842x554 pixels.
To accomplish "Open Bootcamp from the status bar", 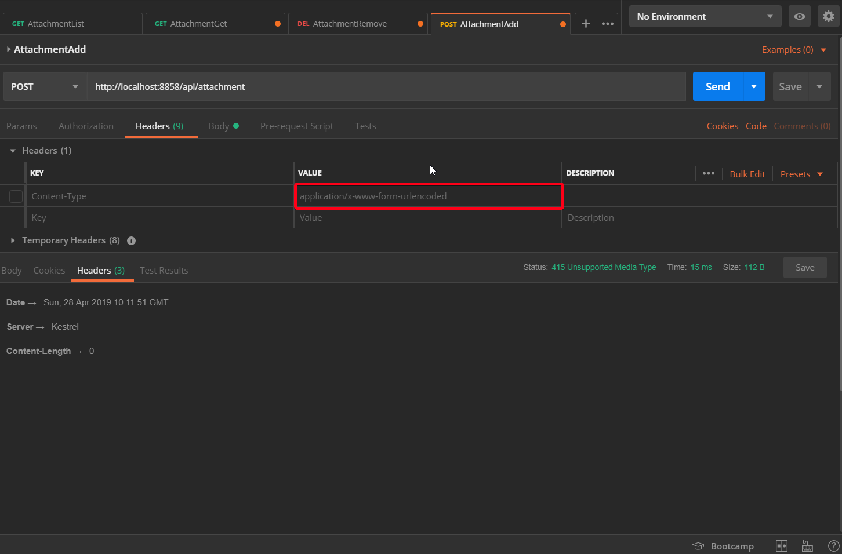I will tap(723, 546).
